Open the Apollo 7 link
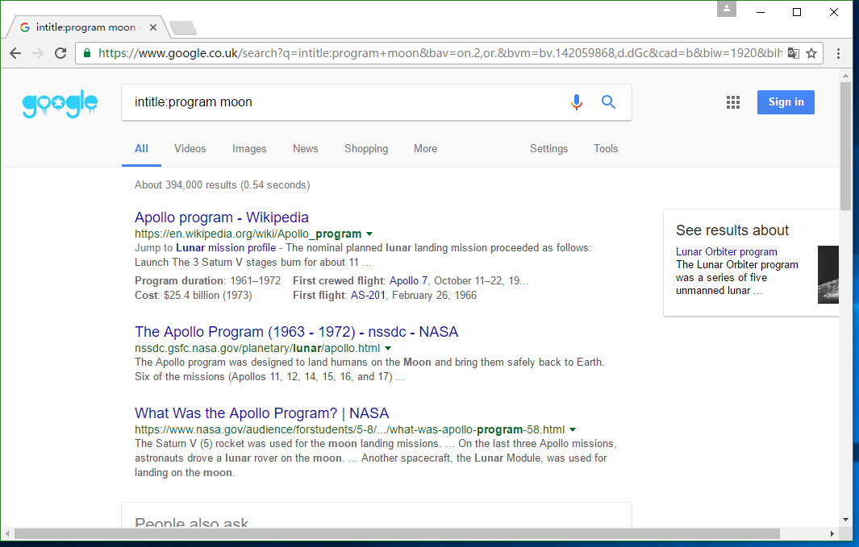This screenshot has height=547, width=859. click(408, 280)
